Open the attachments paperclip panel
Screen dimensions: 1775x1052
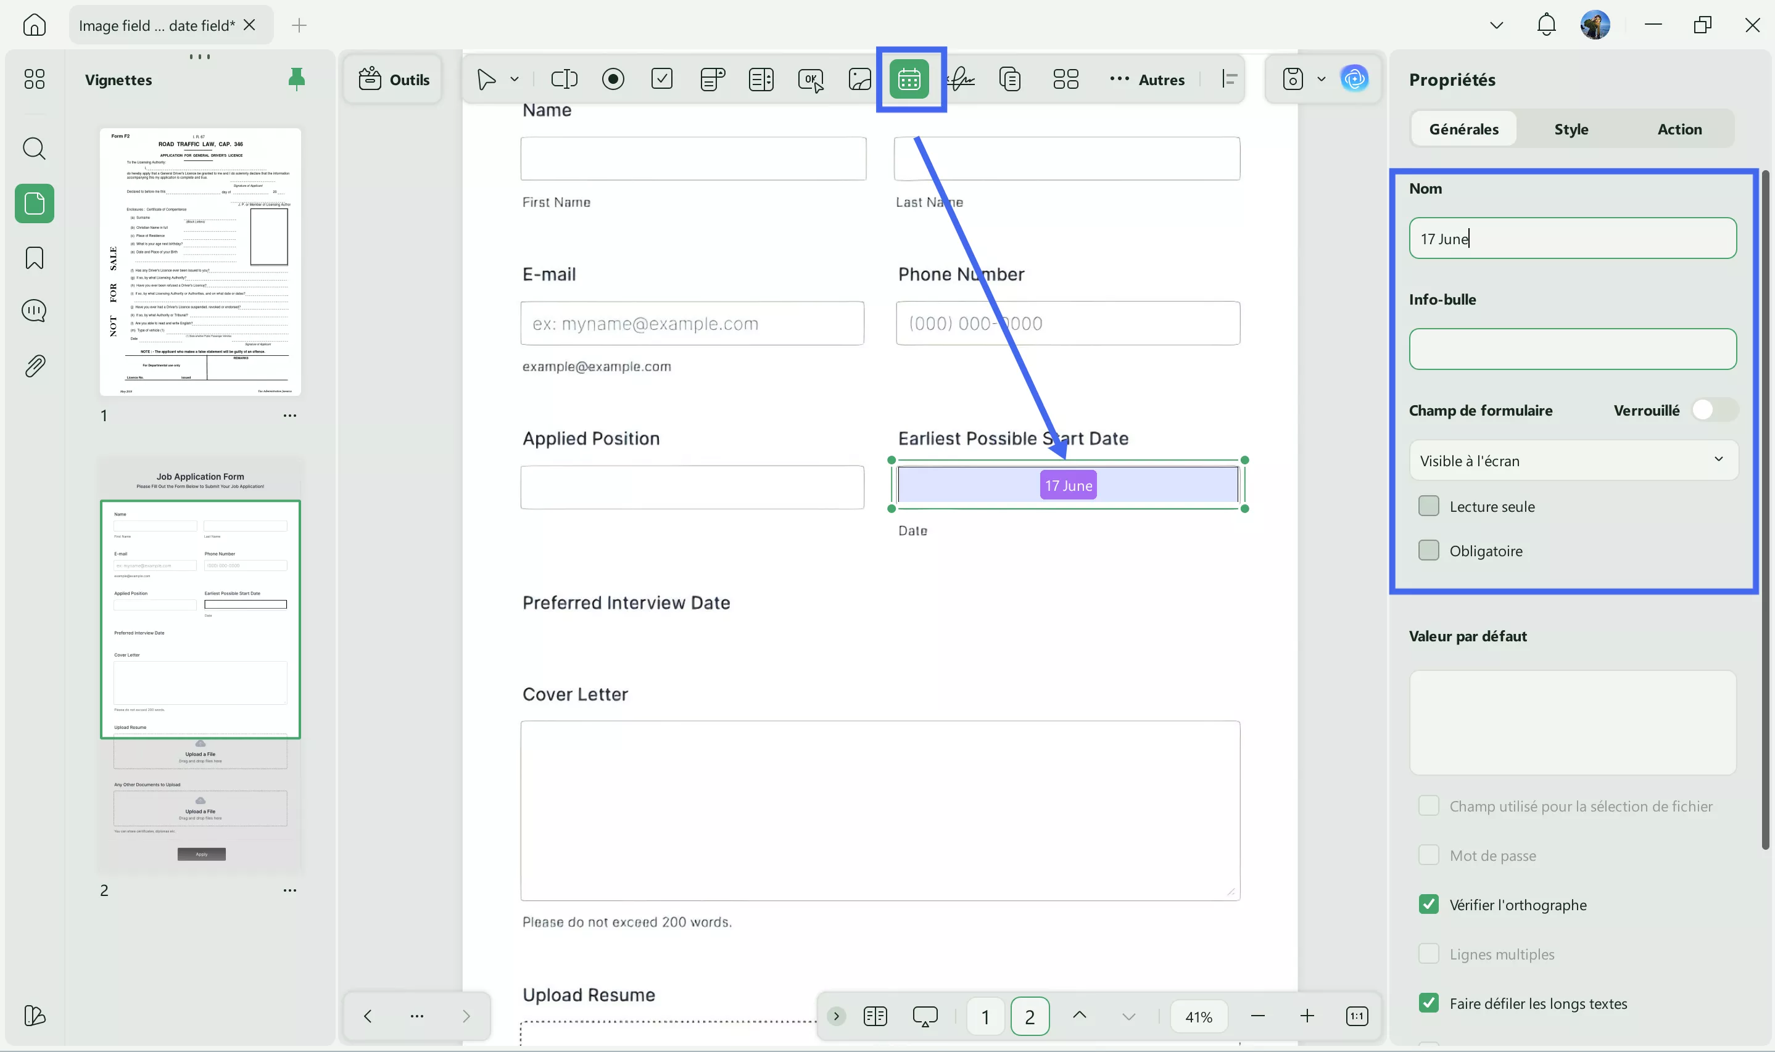(x=34, y=366)
